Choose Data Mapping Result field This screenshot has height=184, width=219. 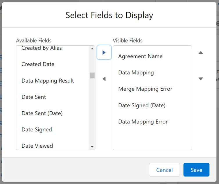pos(48,81)
